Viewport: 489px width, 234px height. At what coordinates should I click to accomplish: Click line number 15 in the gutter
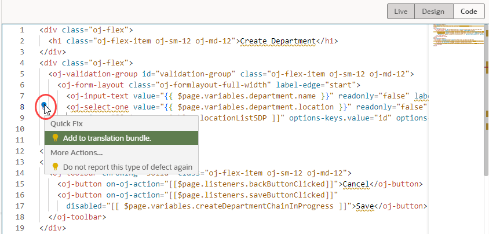click(x=19, y=184)
